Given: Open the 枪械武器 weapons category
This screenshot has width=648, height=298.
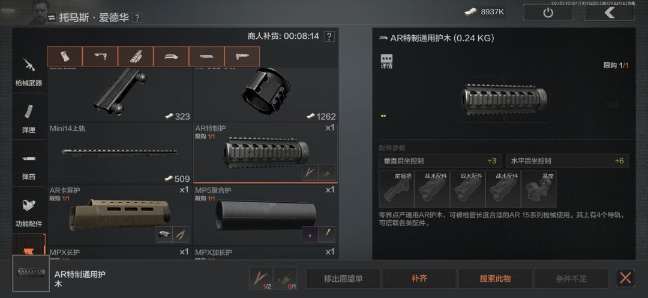Looking at the screenshot, I should pyautogui.click(x=29, y=70).
